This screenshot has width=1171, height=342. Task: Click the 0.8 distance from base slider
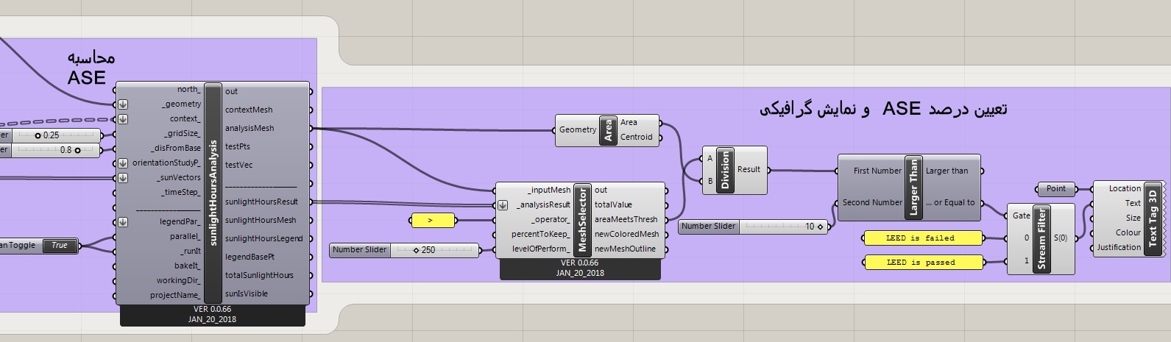coord(50,150)
